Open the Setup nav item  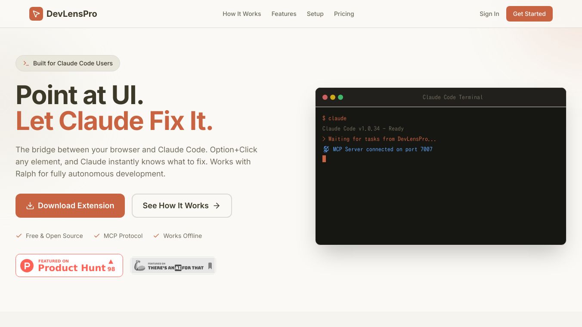(x=315, y=14)
